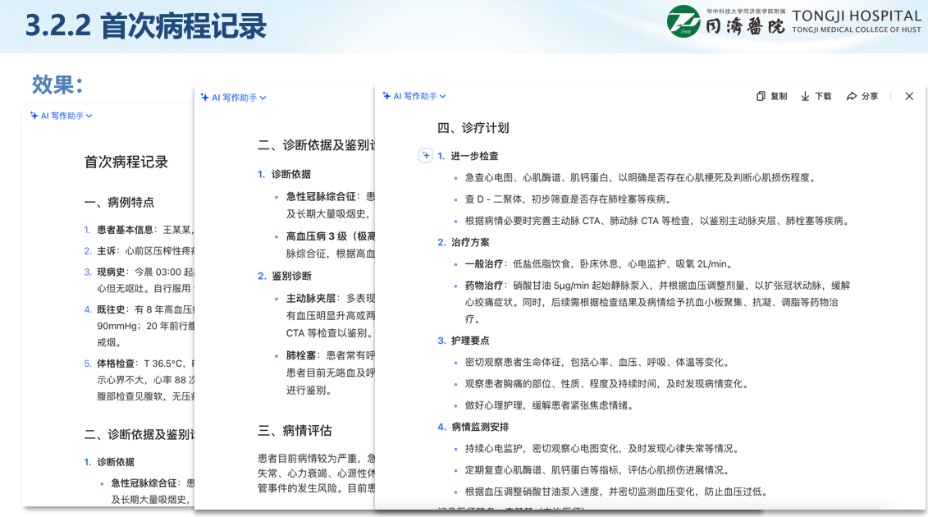Click line 查 D-二聚体 bullet
Screen dimensions: 928x517
(568, 199)
